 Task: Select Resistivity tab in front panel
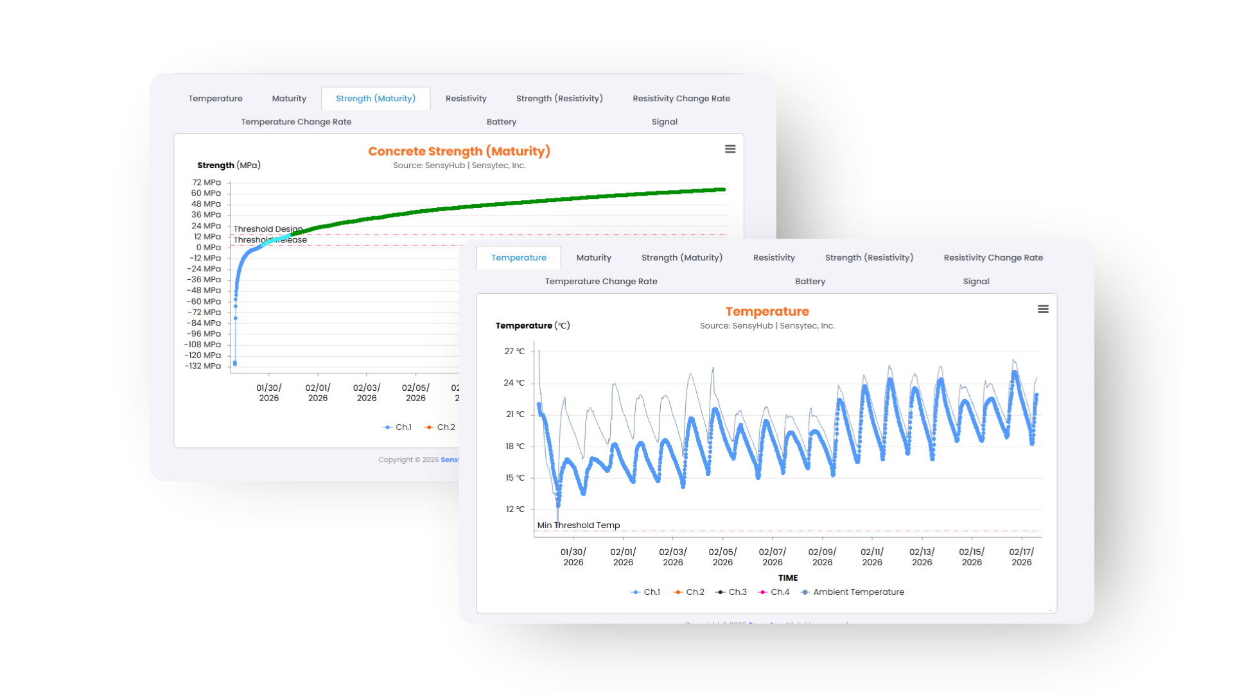click(x=773, y=258)
